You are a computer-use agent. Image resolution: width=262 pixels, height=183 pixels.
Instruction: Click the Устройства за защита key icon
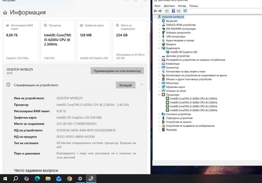[163, 122]
